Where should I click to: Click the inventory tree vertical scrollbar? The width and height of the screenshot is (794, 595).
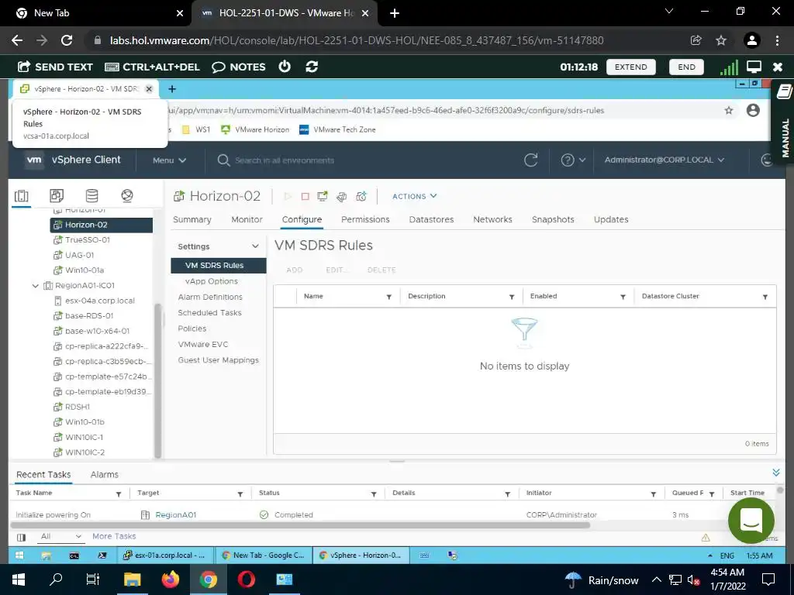click(x=157, y=381)
